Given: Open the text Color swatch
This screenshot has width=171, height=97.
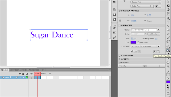Looking at the screenshot, I should [x=133, y=42].
